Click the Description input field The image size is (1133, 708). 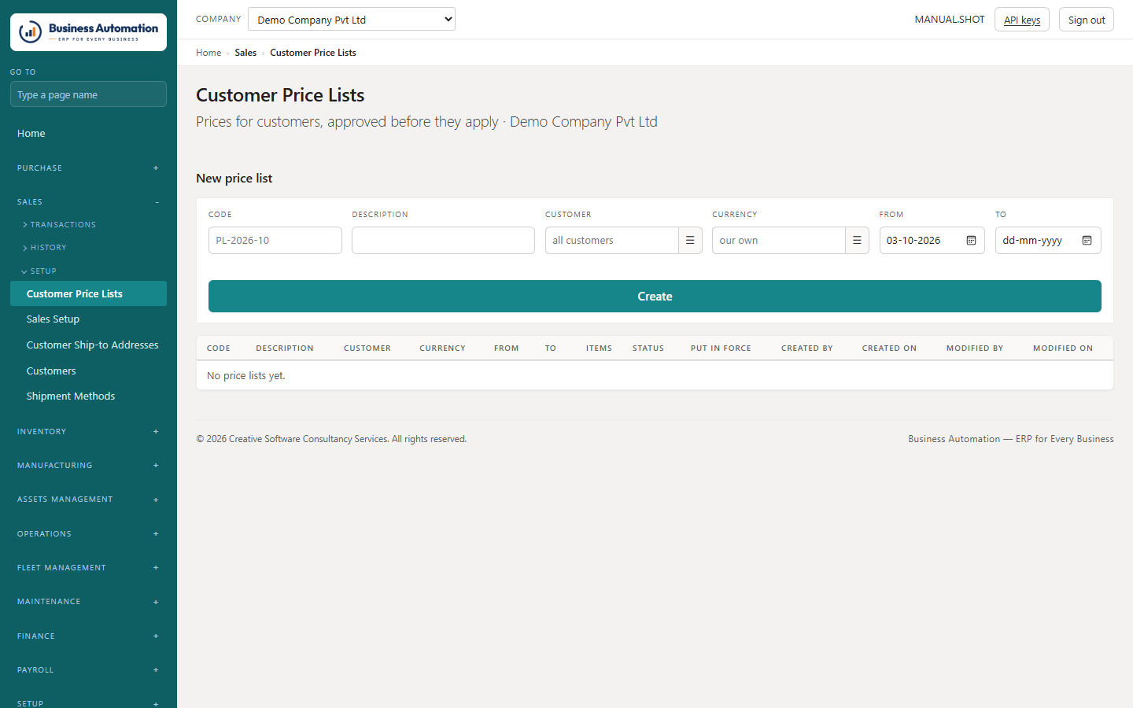(x=443, y=241)
